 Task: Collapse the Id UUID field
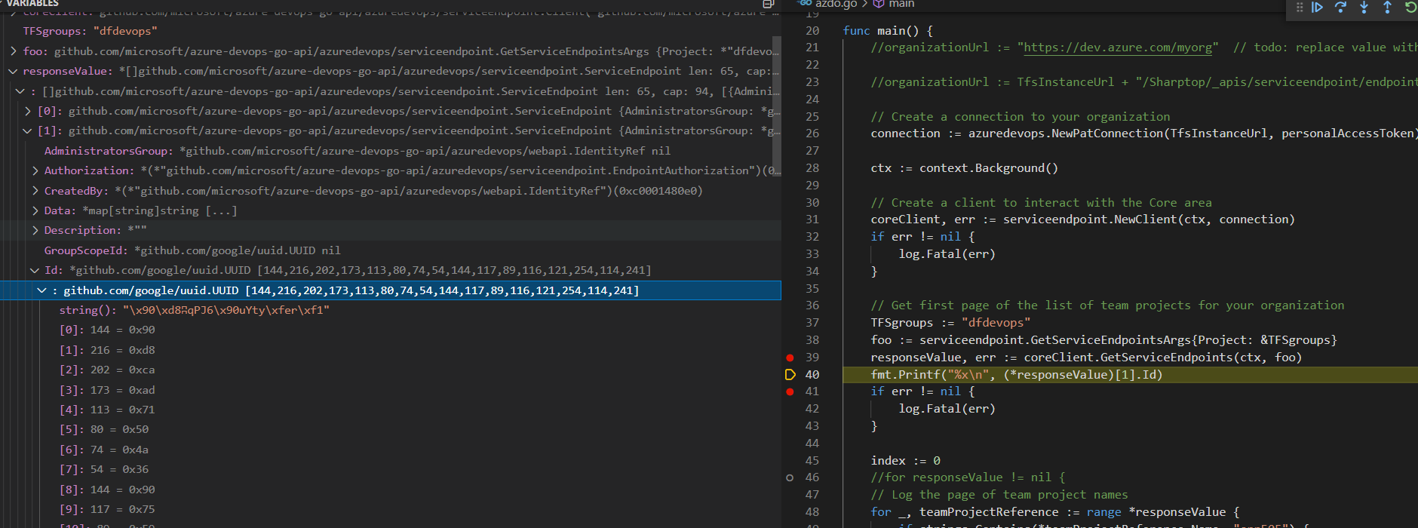click(35, 271)
